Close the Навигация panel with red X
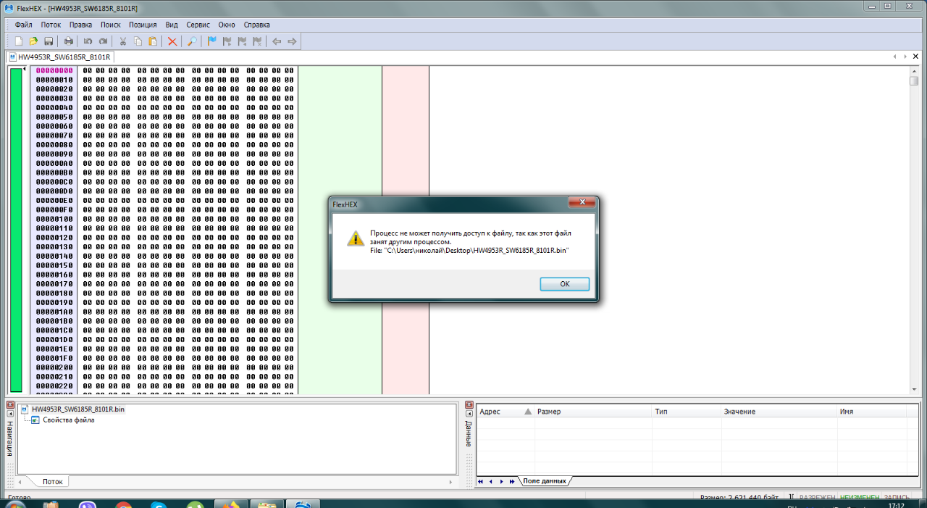 [x=10, y=404]
